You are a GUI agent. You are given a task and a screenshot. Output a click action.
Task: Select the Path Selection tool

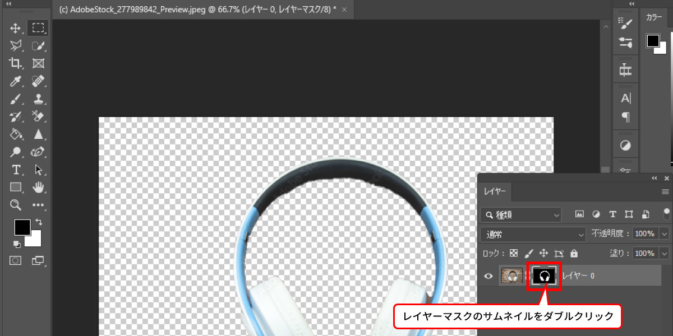click(x=38, y=170)
